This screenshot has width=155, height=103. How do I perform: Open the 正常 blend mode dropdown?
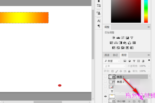coord(114,66)
